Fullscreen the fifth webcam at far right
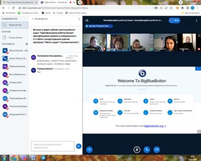Image resolution: width=201 pixels, height=161 pixels. click(199, 35)
